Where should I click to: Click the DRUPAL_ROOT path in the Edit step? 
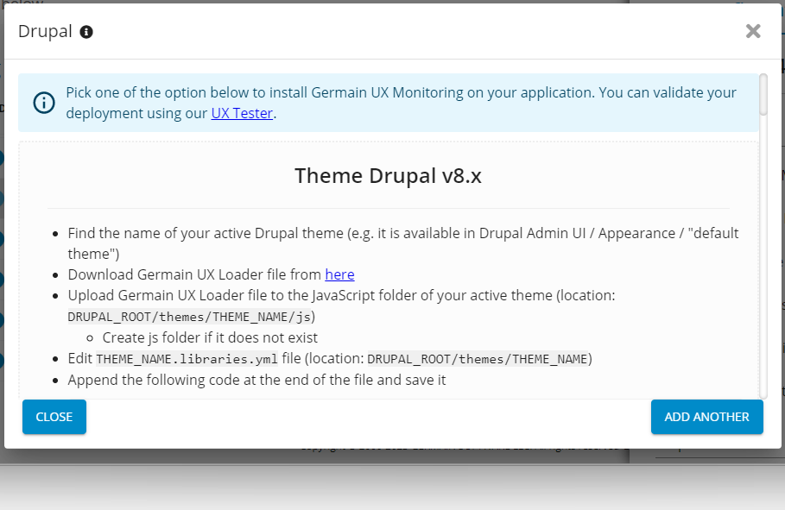point(478,359)
